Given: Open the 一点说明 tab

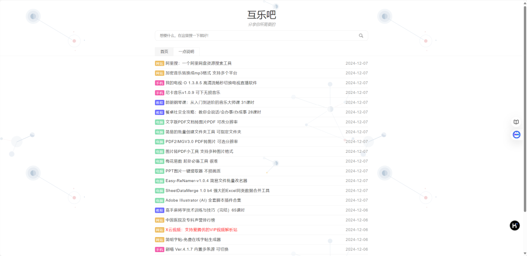Looking at the screenshot, I should pyautogui.click(x=186, y=52).
